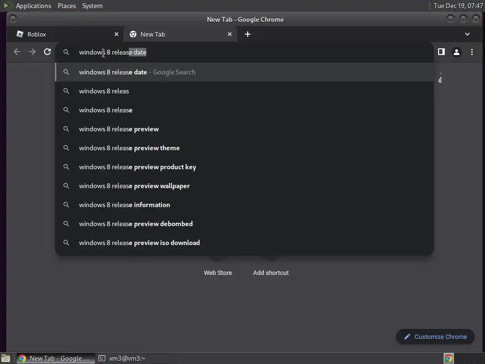485x364 pixels.
Task: Reload the page with refresh icon
Action: (x=47, y=52)
